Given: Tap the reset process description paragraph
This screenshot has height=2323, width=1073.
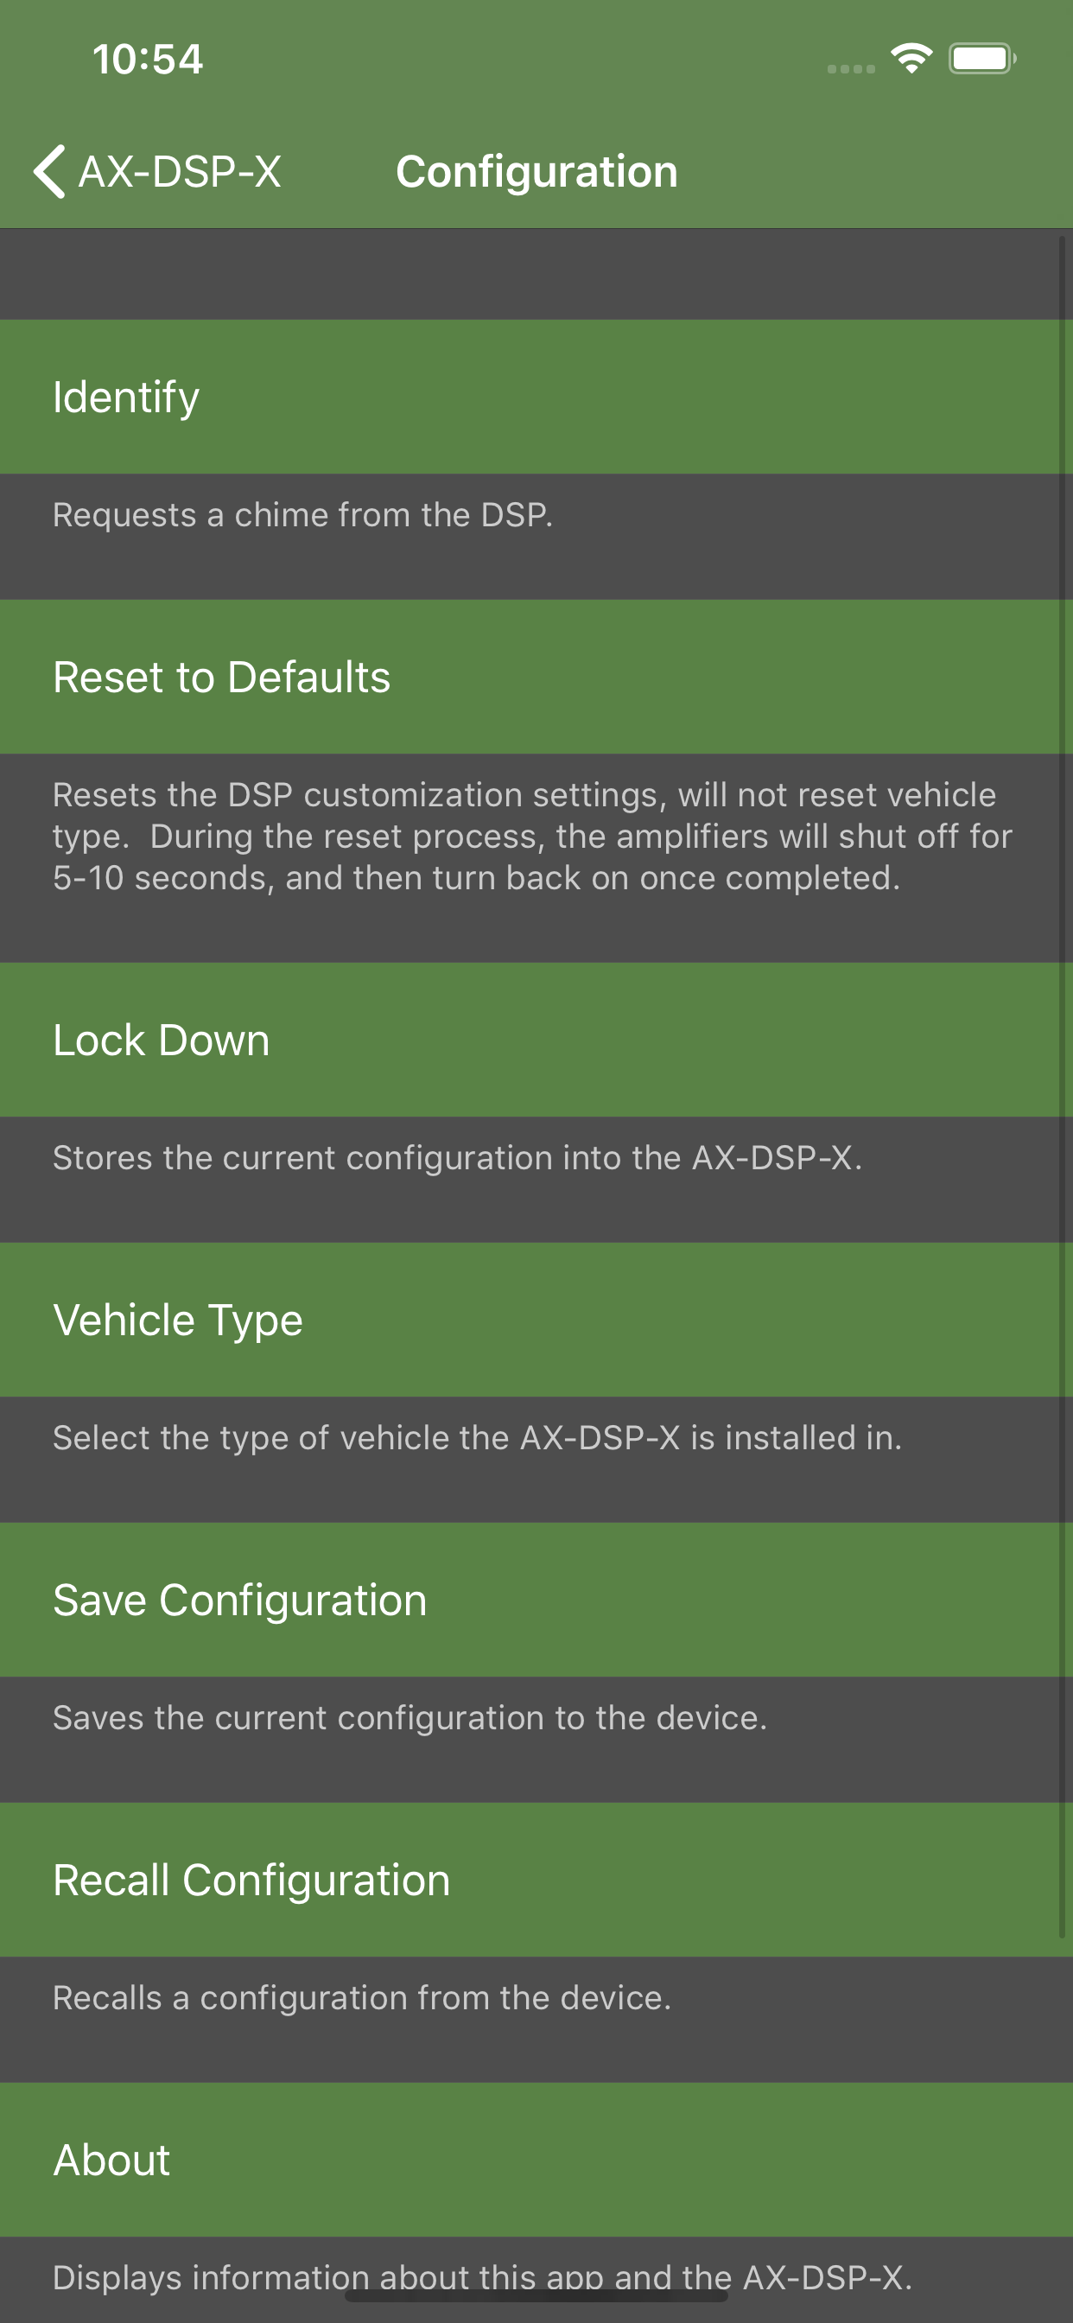Looking at the screenshot, I should 532,836.
